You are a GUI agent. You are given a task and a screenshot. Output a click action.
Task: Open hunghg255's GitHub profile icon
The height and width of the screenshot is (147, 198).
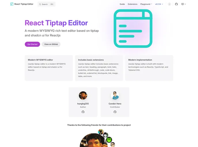pyautogui.click(x=83, y=112)
